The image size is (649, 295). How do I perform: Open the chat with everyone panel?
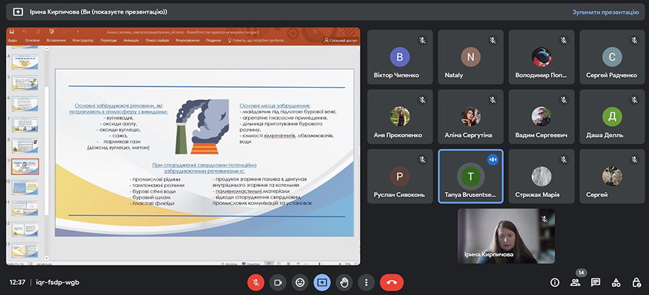(x=596, y=282)
